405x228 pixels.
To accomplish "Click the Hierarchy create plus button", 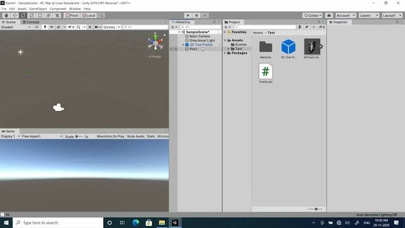I will 174,27.
